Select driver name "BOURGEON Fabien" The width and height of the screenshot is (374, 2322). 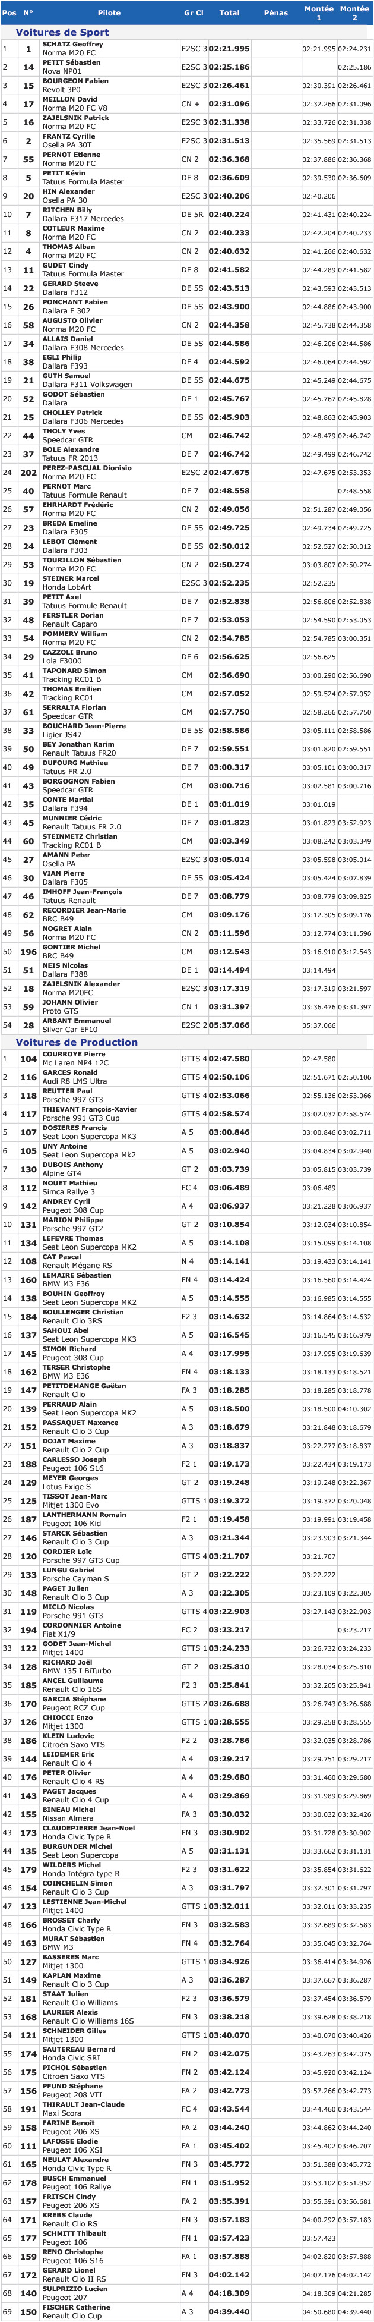[76, 81]
